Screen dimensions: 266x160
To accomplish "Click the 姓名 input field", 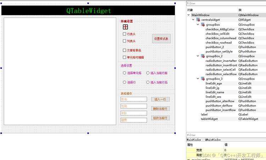I will [x=134, y=99].
